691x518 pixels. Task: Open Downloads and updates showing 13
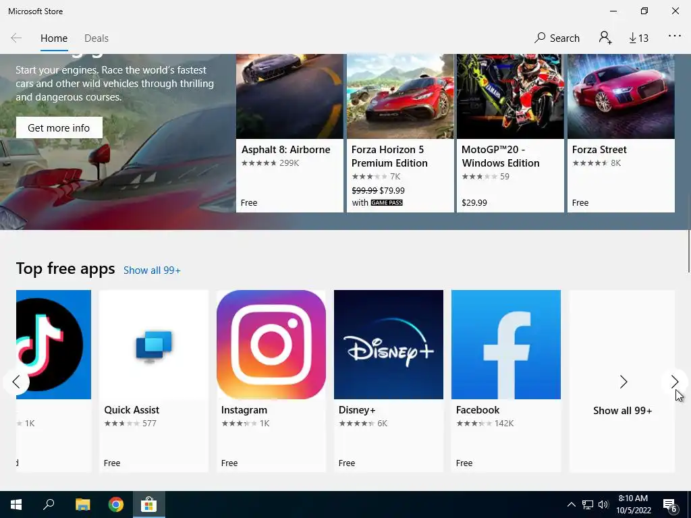(x=638, y=38)
